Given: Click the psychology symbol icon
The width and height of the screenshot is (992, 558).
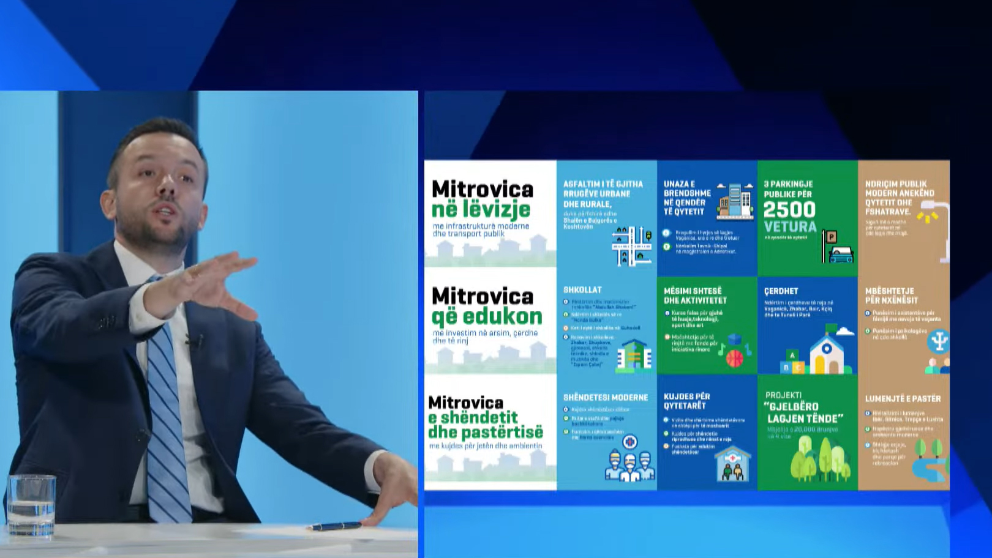Looking at the screenshot, I should tap(938, 341).
